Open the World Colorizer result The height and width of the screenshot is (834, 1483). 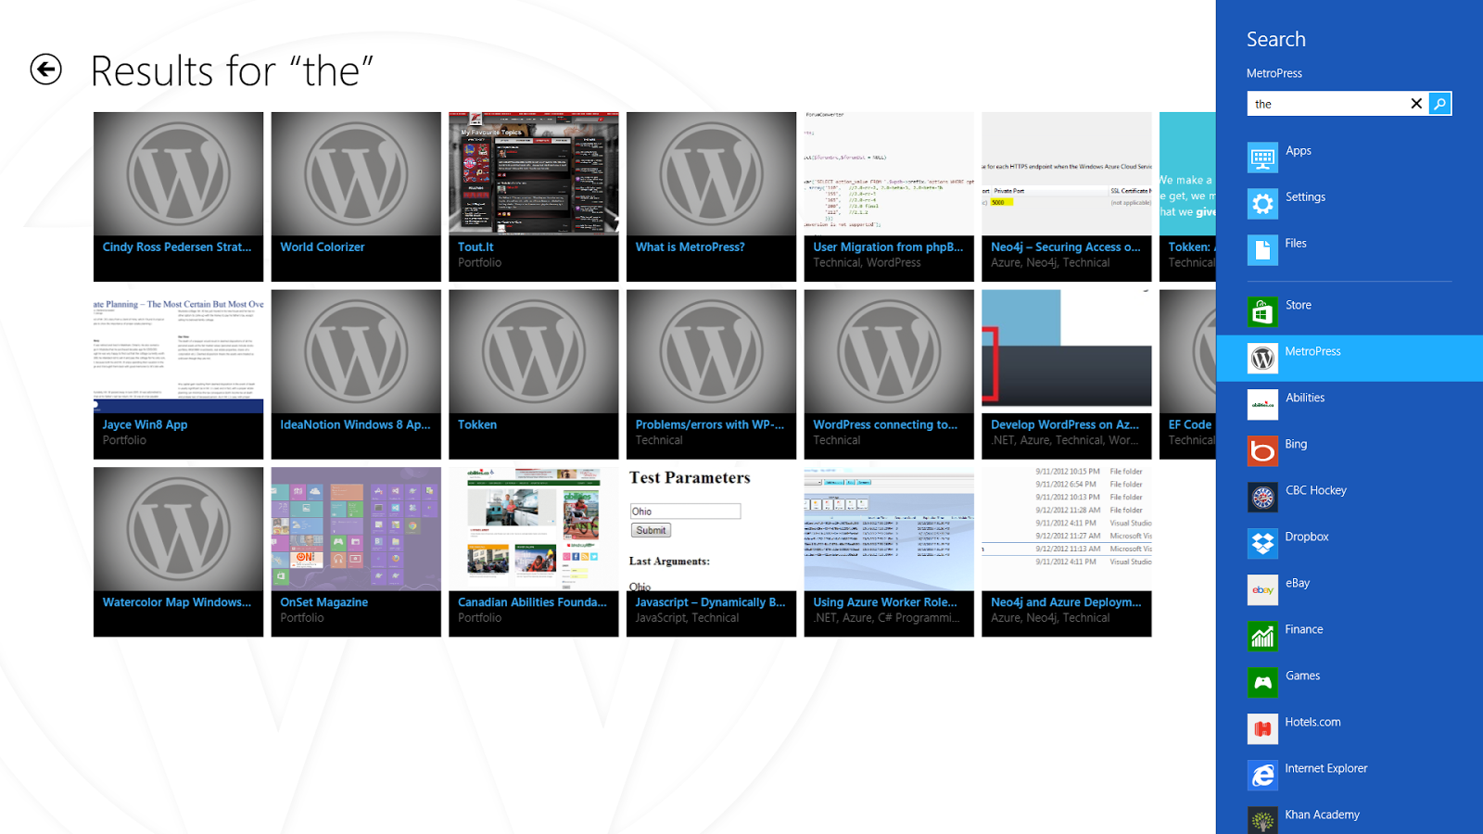(x=356, y=196)
